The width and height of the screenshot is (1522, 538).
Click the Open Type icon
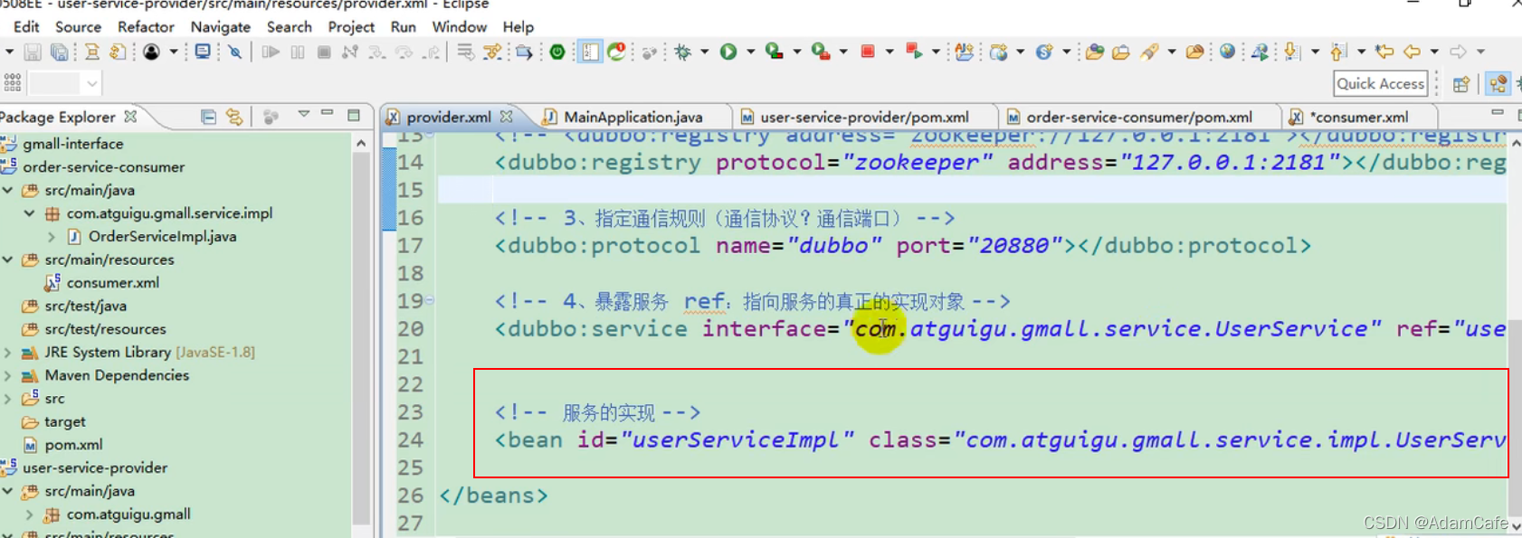[x=1094, y=52]
